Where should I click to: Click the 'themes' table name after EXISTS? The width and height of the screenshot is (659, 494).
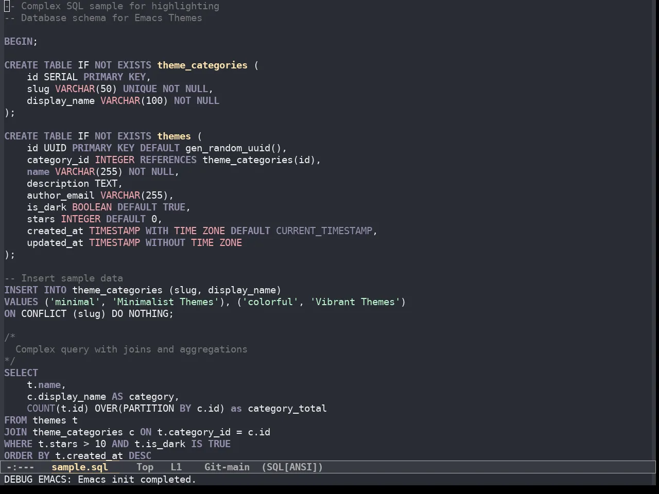pyautogui.click(x=174, y=136)
